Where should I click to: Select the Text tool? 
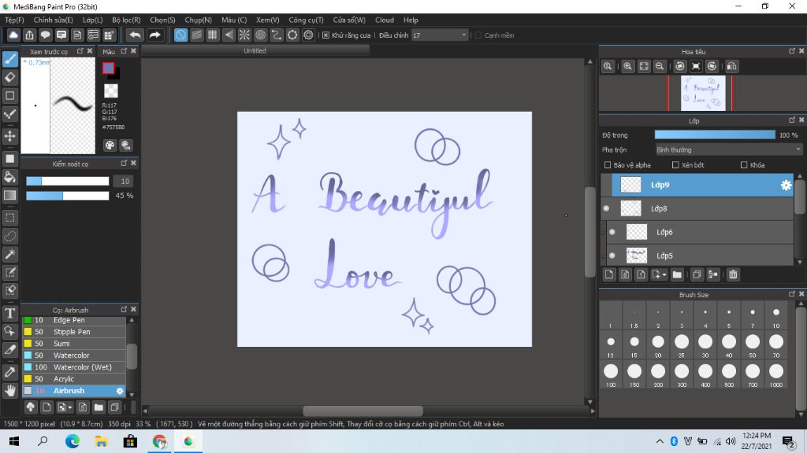click(9, 313)
